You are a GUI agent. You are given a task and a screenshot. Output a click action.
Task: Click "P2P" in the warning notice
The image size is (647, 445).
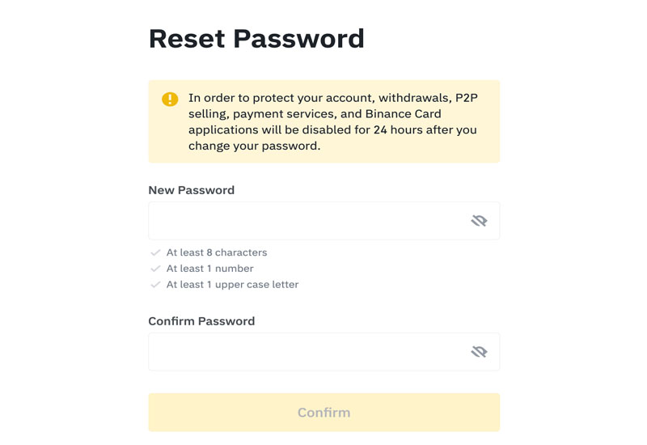coord(467,98)
